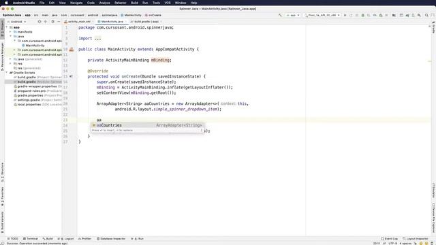Open the Device File Explorer side panel

tap(433, 218)
